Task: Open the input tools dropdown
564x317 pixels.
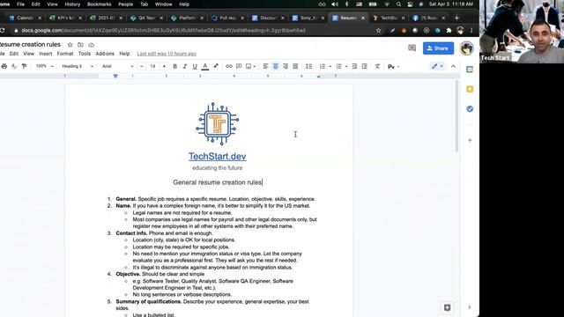Action: (x=394, y=67)
